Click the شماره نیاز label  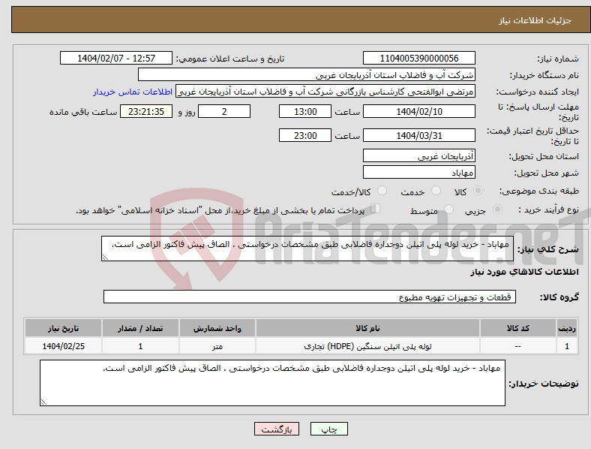point(558,59)
